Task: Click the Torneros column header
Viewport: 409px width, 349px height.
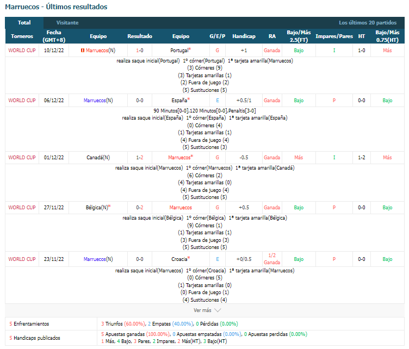Action: [22, 36]
